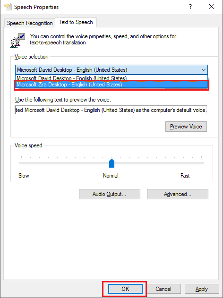Open the Audio Output settings
This screenshot has height=298, width=223.
[110, 194]
